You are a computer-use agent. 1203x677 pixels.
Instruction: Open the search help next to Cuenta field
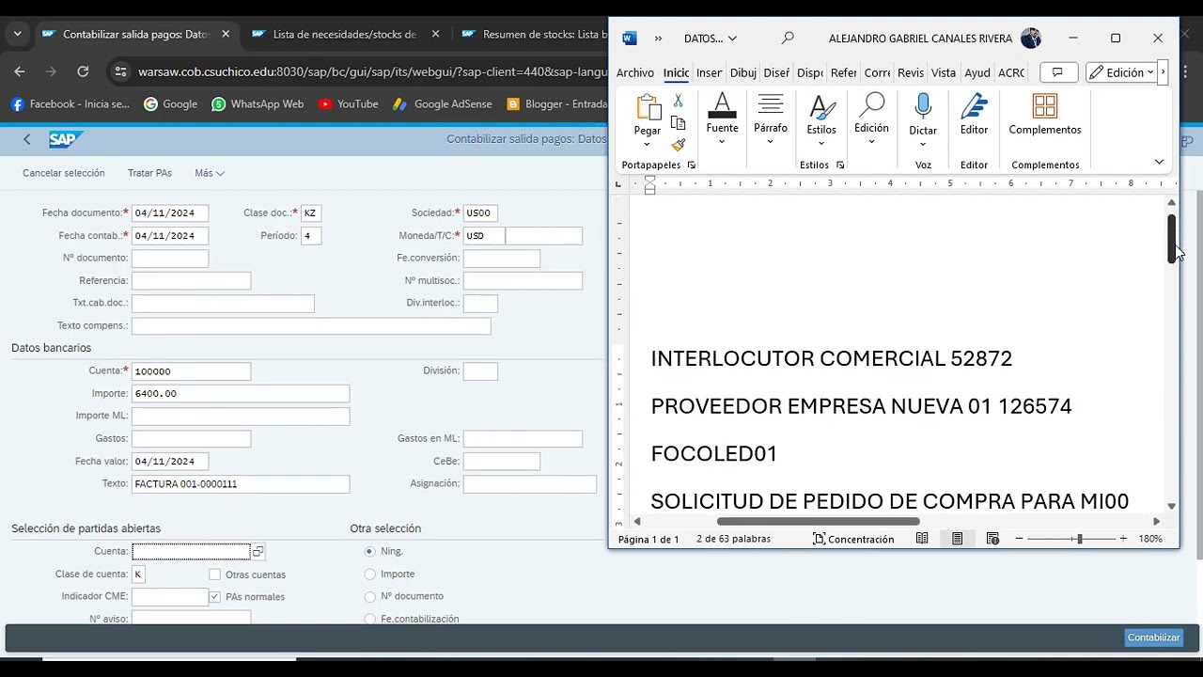click(258, 552)
